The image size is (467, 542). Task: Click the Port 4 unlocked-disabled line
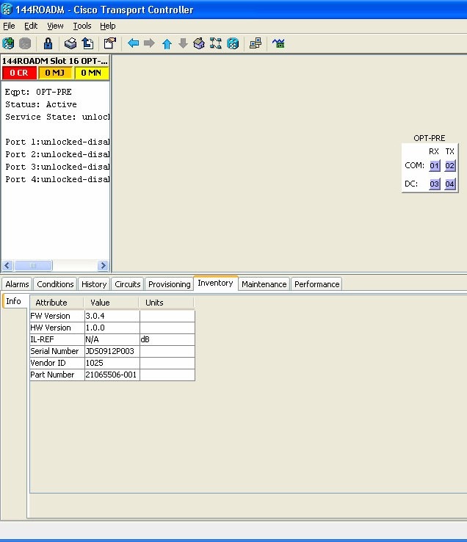coord(57,179)
